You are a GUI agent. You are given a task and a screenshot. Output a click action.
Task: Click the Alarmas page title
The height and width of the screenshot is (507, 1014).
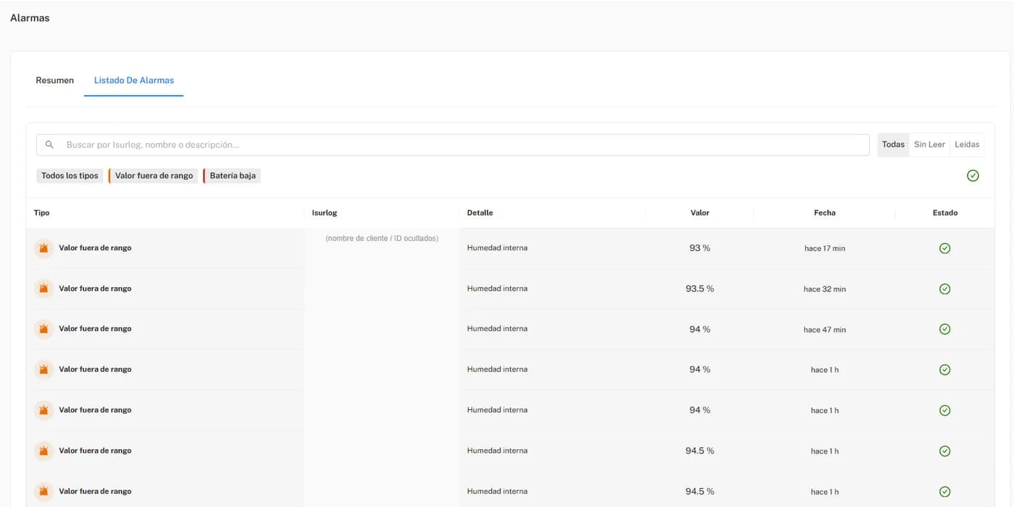(x=30, y=17)
